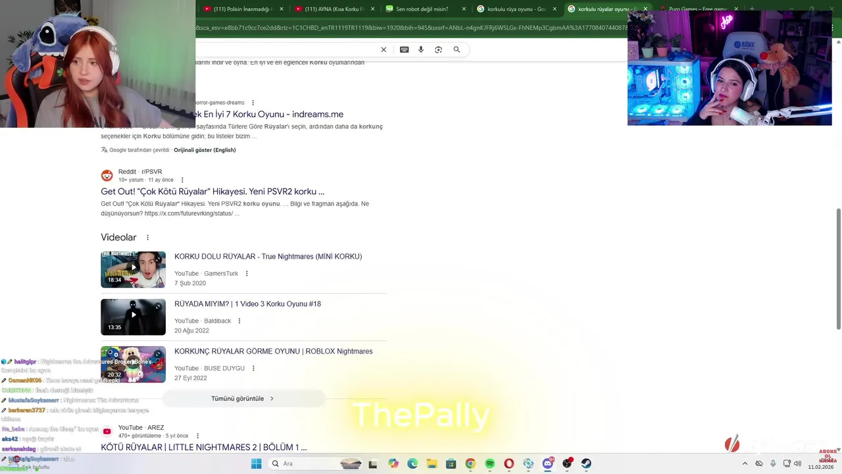Open KORKUNÇ RÜYALAR GÖRME OYUNU ROBLOX video
The width and height of the screenshot is (842, 474).
(x=273, y=352)
